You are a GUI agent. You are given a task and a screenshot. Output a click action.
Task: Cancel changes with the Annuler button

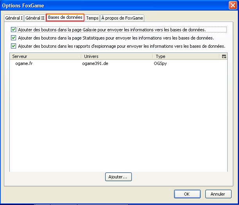pos(218,194)
